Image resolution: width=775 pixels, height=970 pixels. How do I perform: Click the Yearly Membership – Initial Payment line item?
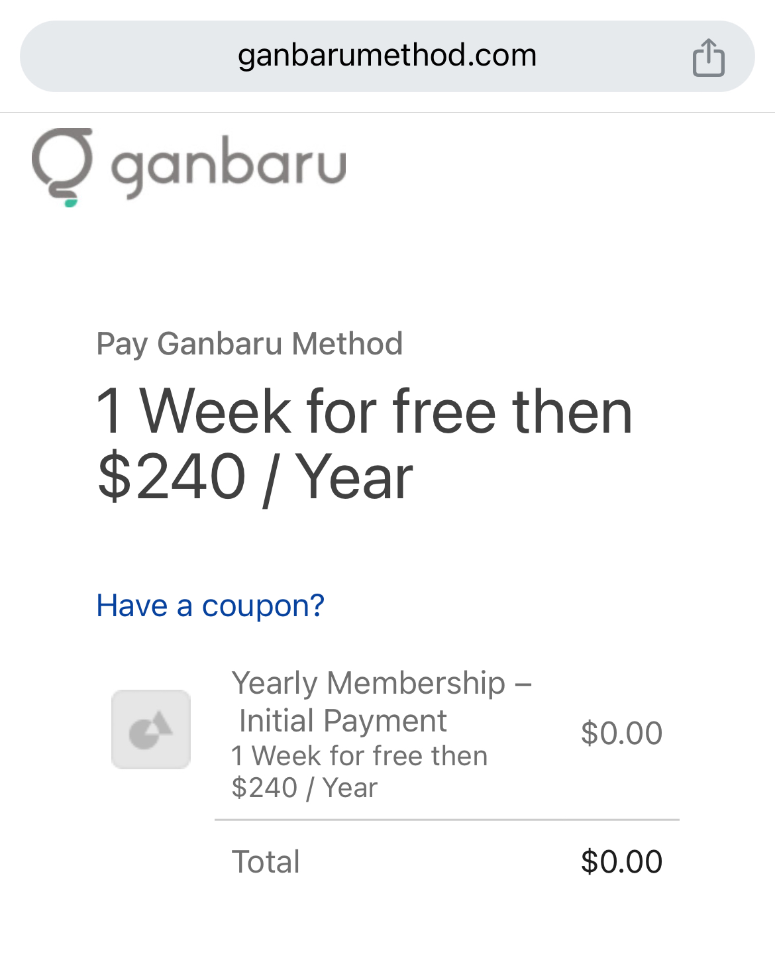[382, 701]
